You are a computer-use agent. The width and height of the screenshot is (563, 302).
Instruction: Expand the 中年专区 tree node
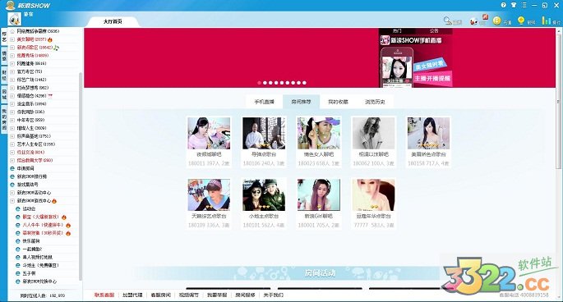[12, 120]
